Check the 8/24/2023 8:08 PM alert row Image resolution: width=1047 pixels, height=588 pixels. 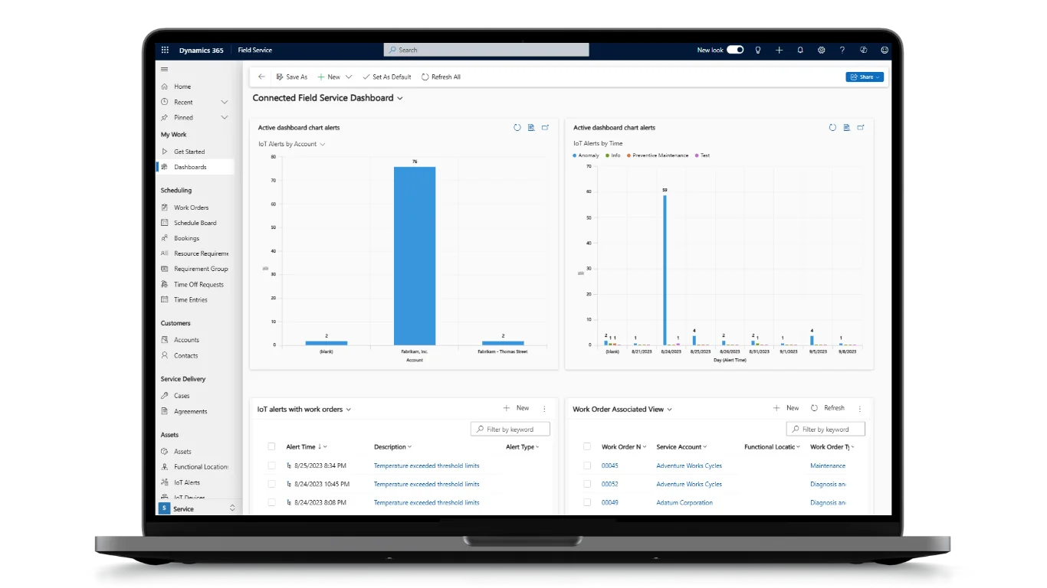(271, 502)
